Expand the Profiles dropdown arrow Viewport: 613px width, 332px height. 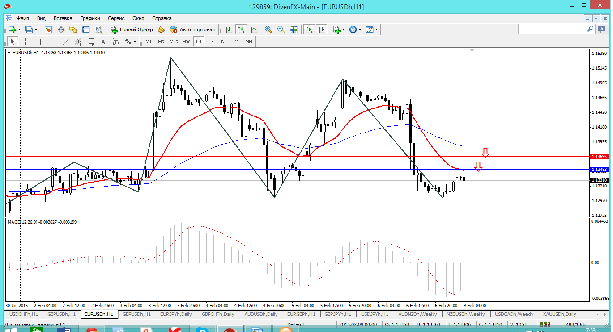click(x=36, y=29)
